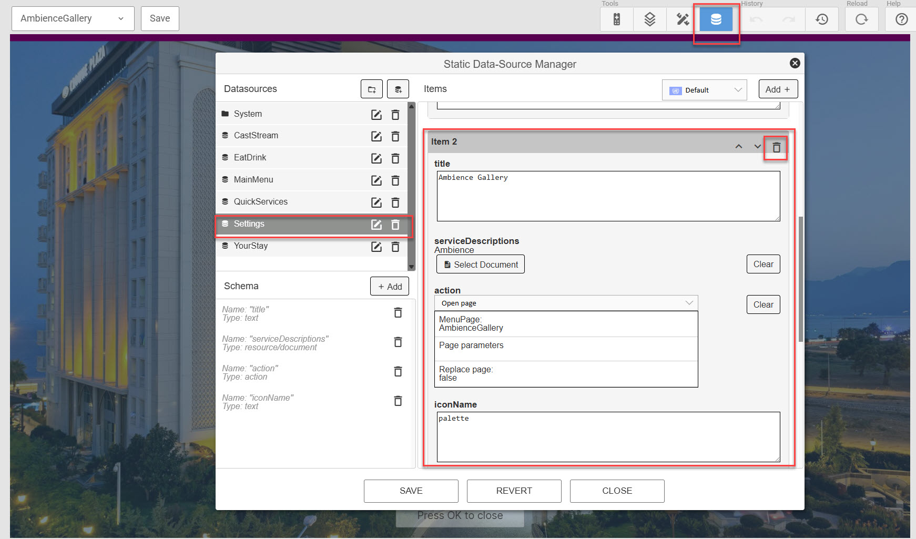916x539 pixels.
Task: Delete Item 2 using trash icon
Action: point(776,148)
